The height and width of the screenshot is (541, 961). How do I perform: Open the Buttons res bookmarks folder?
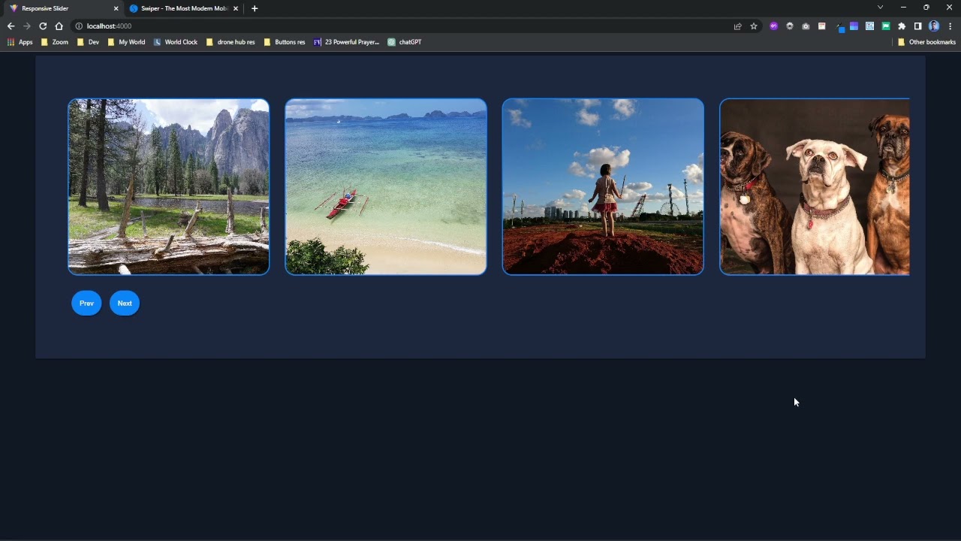tap(285, 42)
